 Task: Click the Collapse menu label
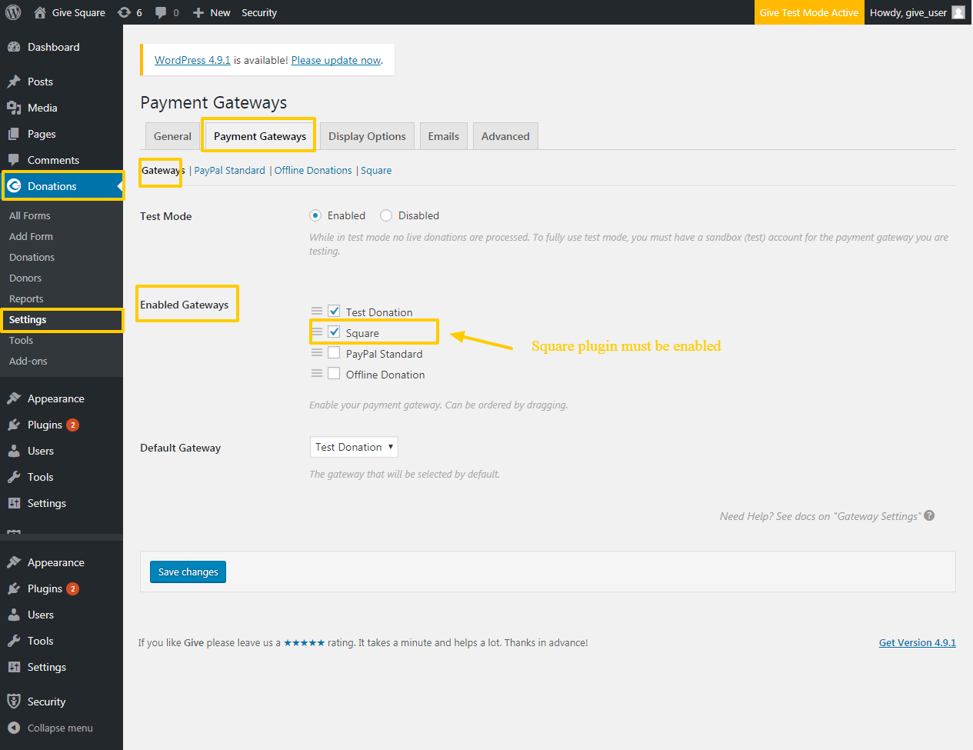tap(60, 728)
